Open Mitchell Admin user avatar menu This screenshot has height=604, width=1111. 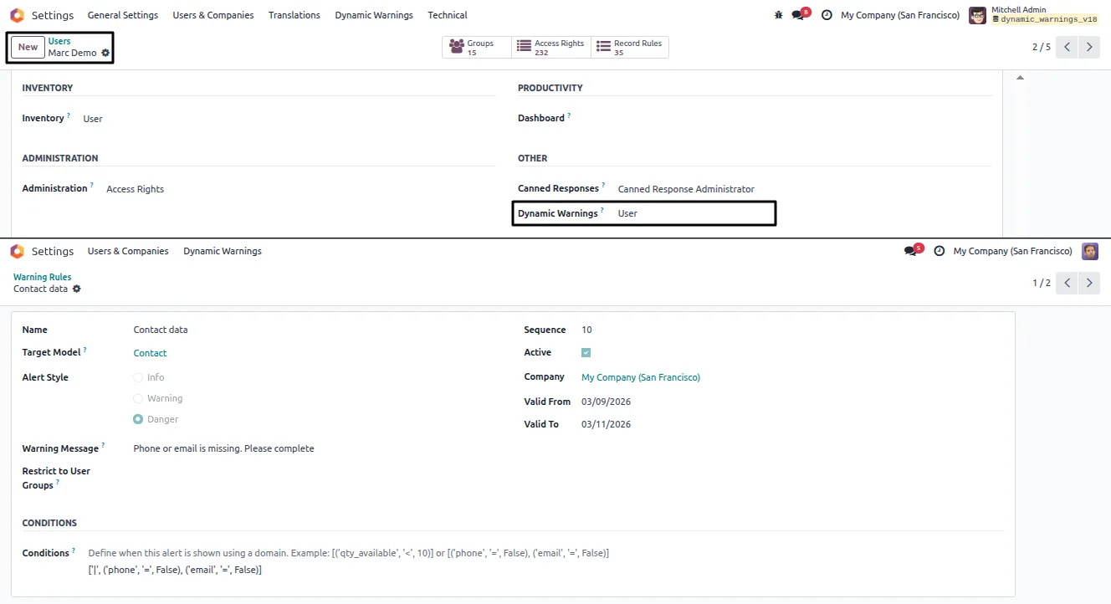977,15
